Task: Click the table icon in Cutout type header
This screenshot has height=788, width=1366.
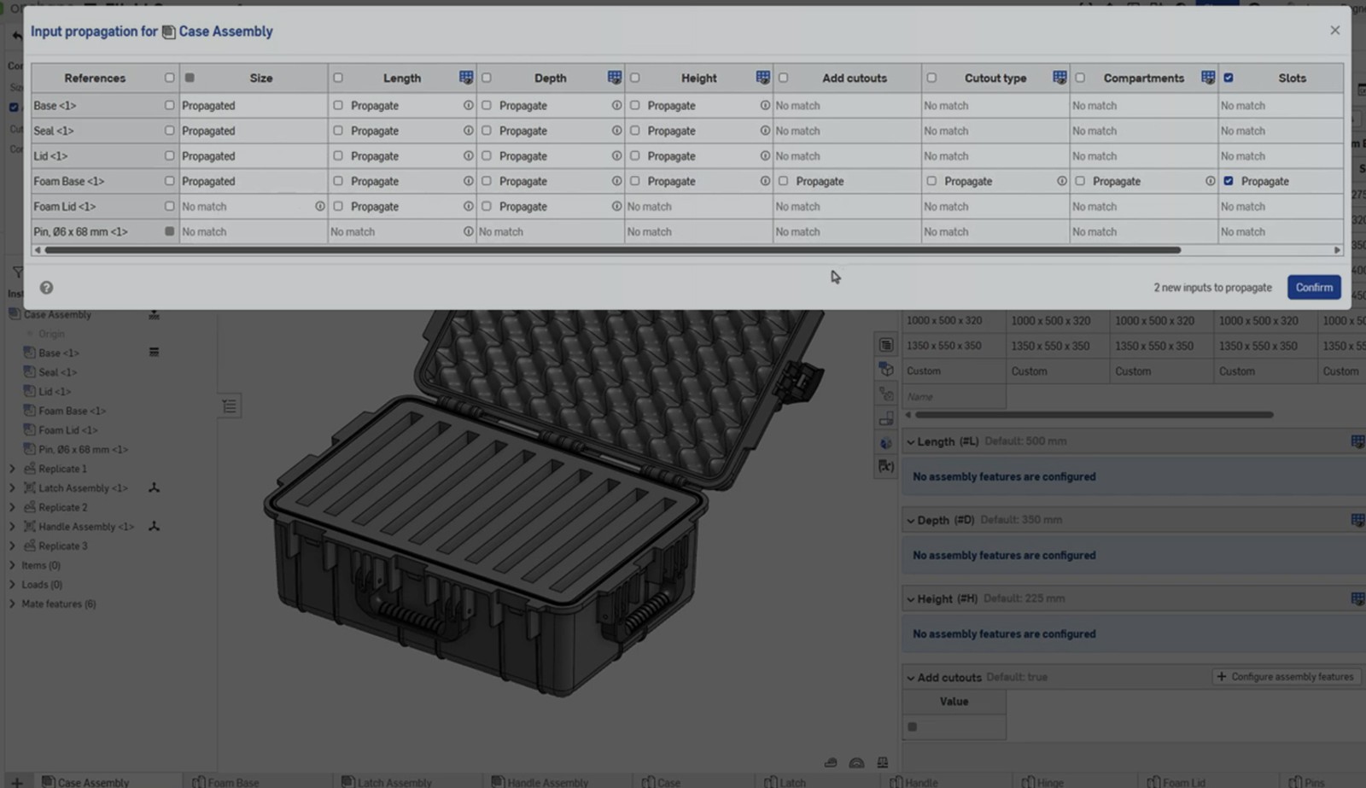Action: 1060,78
